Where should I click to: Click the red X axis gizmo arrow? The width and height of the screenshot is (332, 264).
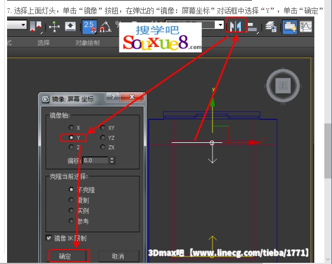pyautogui.click(x=255, y=142)
